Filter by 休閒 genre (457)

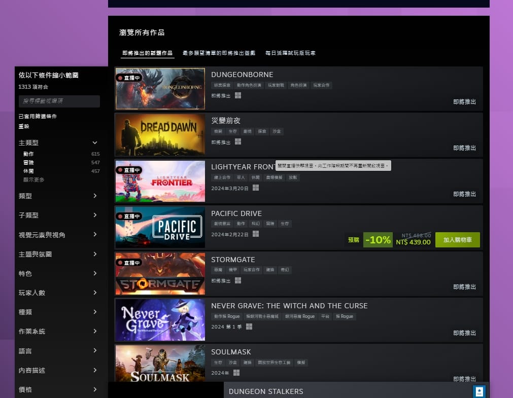pyautogui.click(x=28, y=171)
